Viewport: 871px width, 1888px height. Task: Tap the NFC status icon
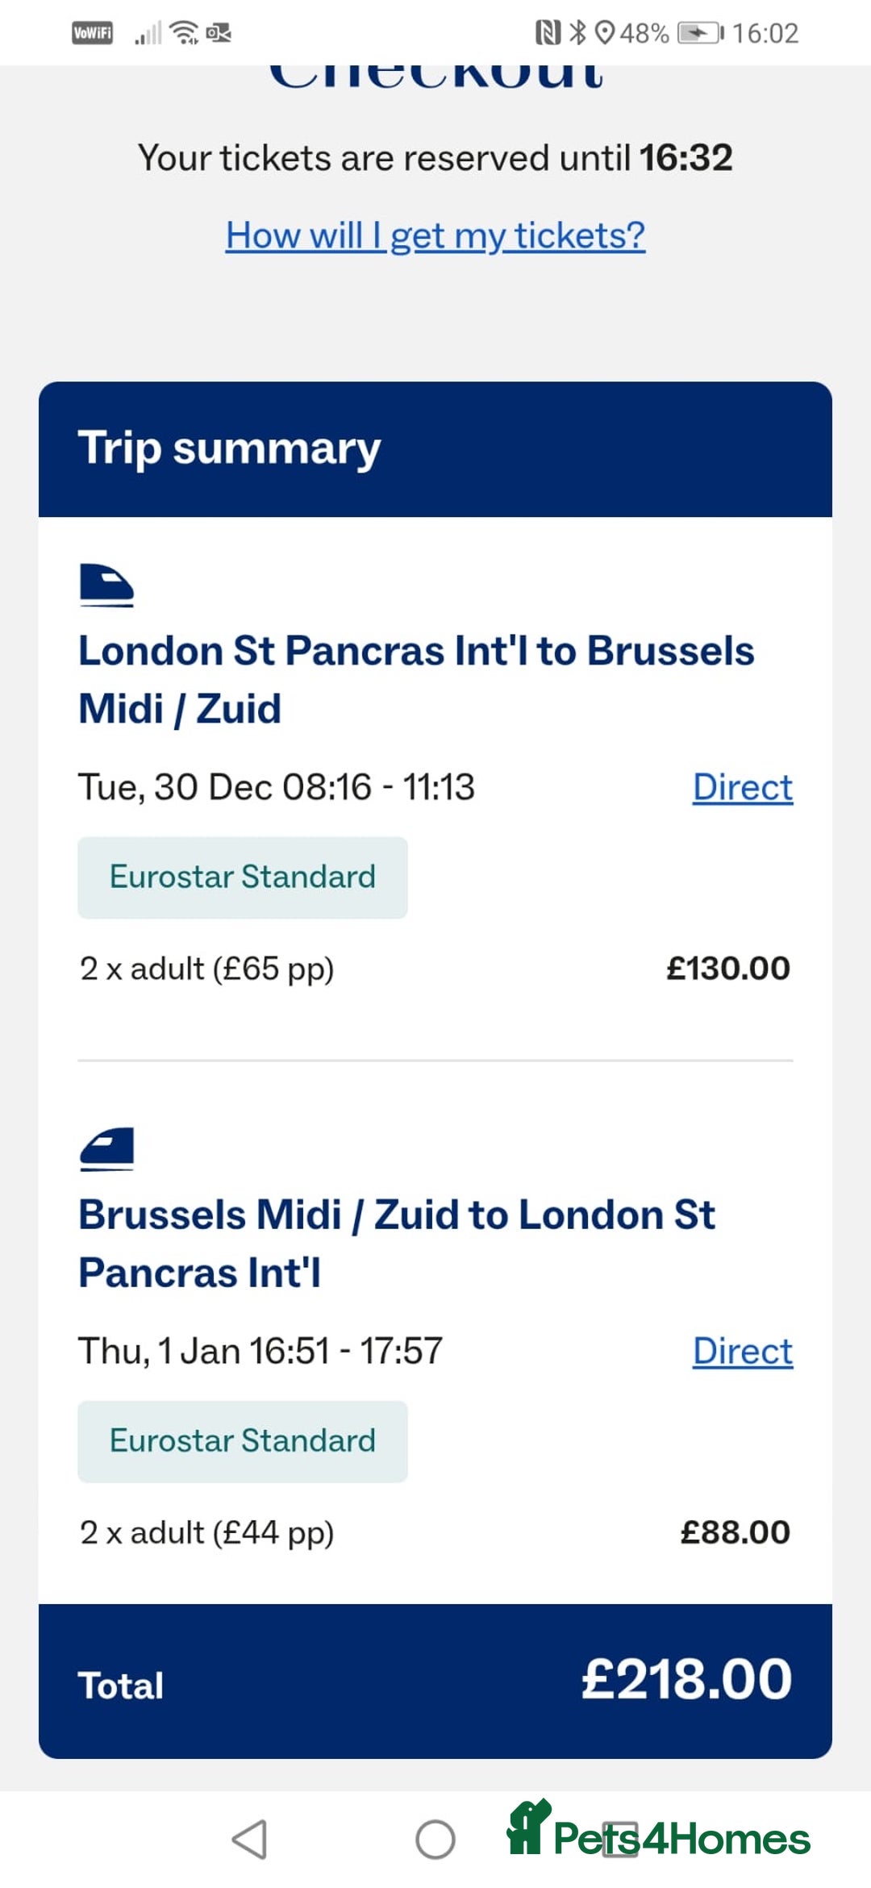coord(548,33)
